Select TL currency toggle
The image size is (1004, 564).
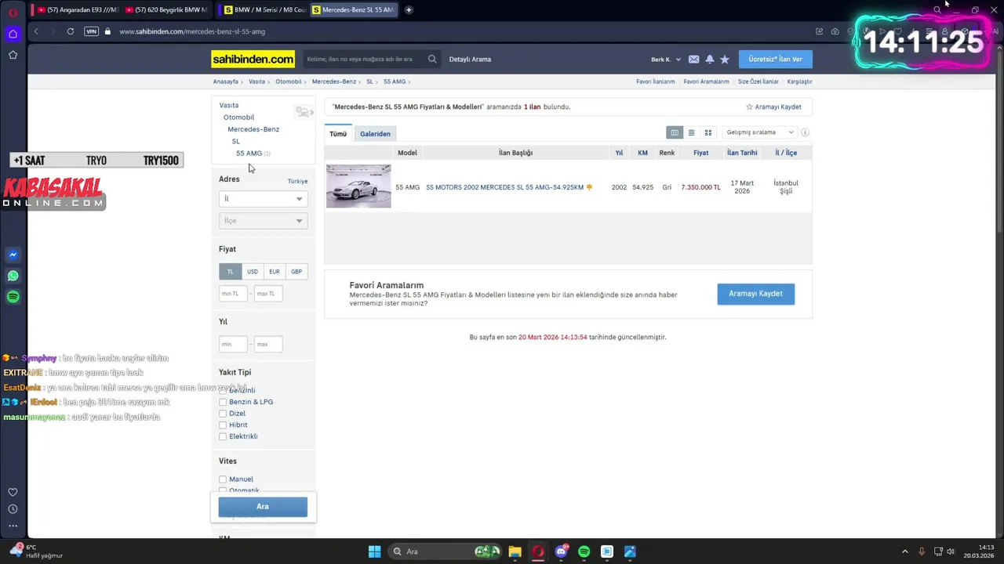(x=230, y=272)
